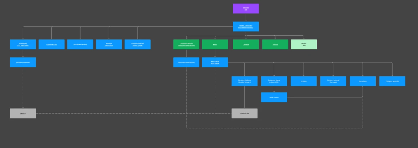Click the Notifikace Aktivity/Úkoly node
Viewport: 418px width, 148px height.
pos(109,44)
